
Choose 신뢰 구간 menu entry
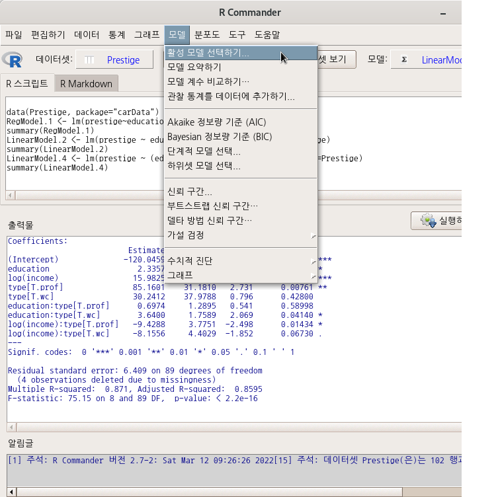point(241,192)
